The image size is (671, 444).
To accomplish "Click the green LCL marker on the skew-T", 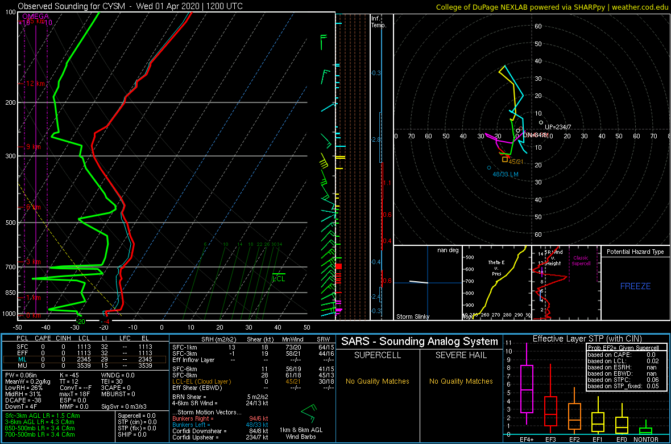I will click(279, 277).
